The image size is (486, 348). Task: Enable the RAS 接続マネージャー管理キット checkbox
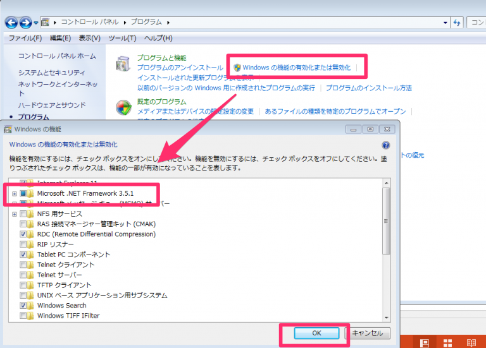click(x=23, y=224)
